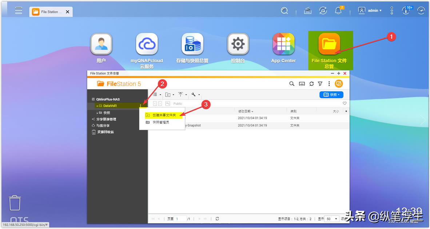Open the File Station 文件总管 desktop icon
The height and width of the screenshot is (229, 430).
click(x=329, y=51)
